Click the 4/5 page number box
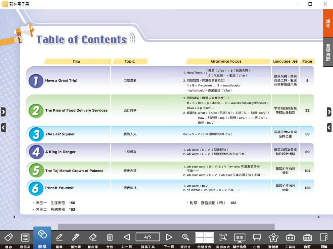 point(147,237)
